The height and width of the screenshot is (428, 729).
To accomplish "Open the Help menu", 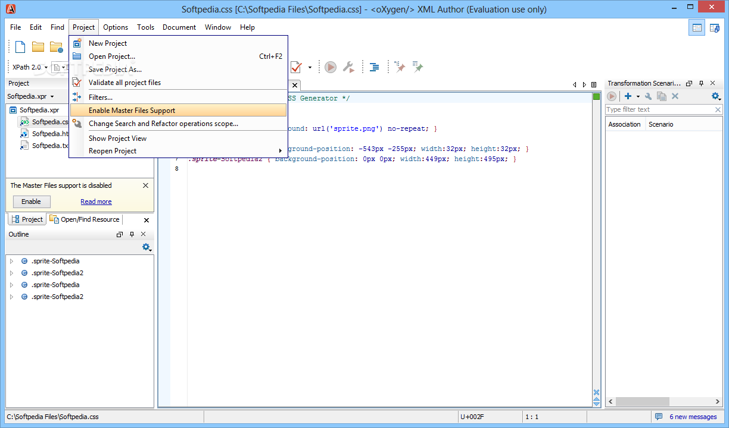I will pyautogui.click(x=248, y=27).
